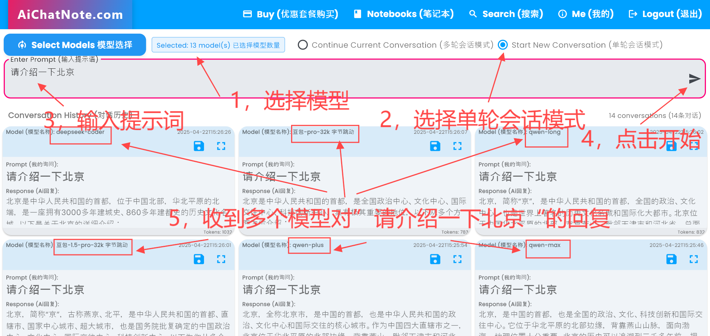The image size is (710, 336).
Task: Expand the 豆包-pro-32k card to fullscreen
Action: 458,146
